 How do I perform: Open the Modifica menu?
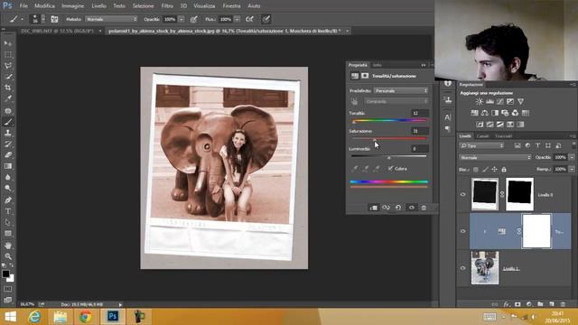pos(44,6)
